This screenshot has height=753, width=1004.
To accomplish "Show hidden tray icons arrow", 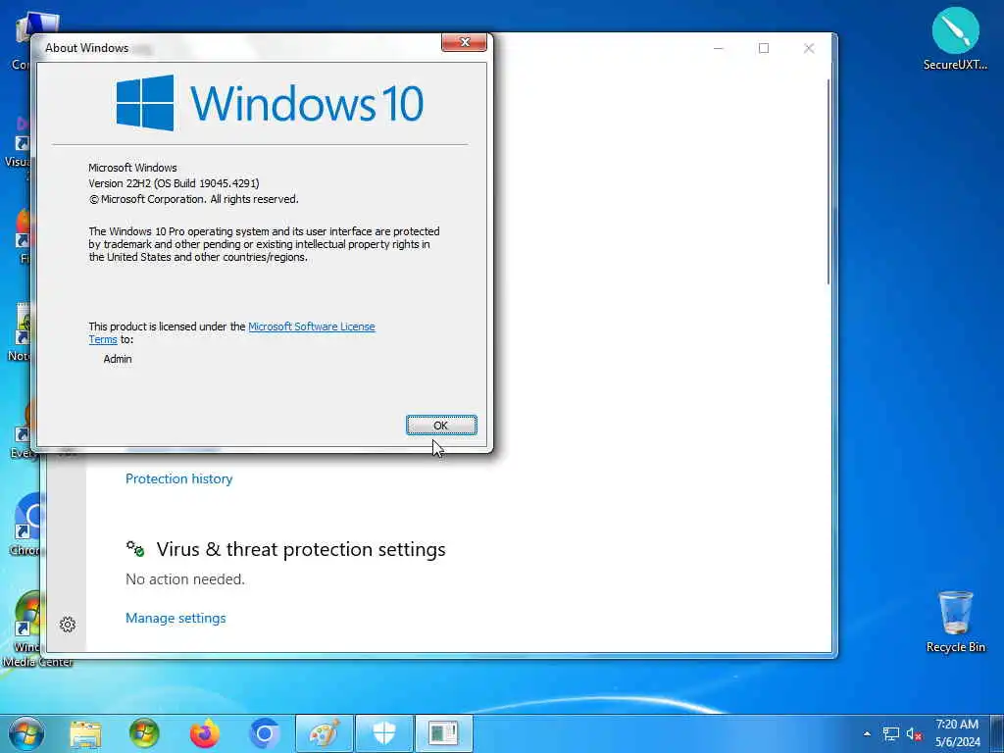I will tap(867, 733).
